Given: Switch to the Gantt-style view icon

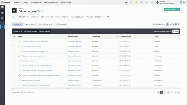Looking at the screenshot, I should pos(173,24).
